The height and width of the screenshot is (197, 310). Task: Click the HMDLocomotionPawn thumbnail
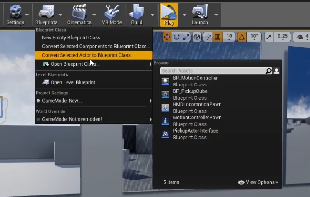[165, 108]
